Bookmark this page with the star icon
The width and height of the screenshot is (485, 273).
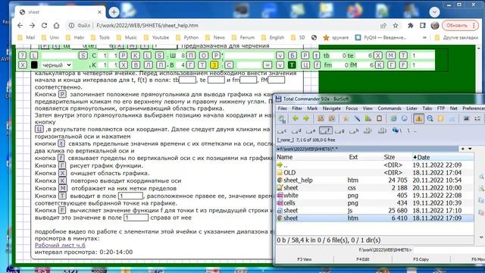click(x=396, y=26)
